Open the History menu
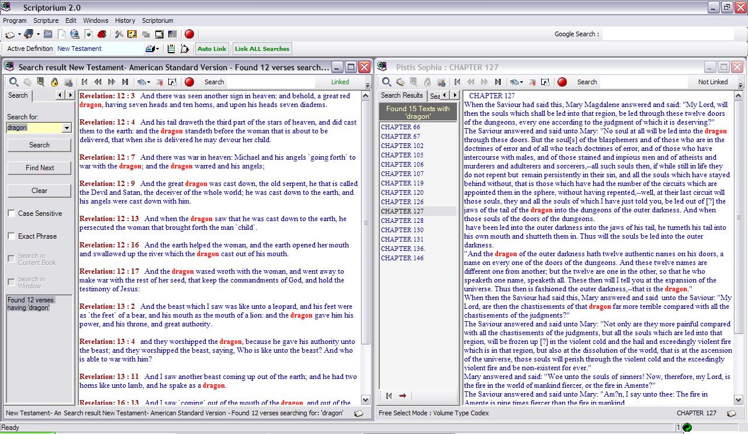The image size is (748, 434). pos(125,20)
